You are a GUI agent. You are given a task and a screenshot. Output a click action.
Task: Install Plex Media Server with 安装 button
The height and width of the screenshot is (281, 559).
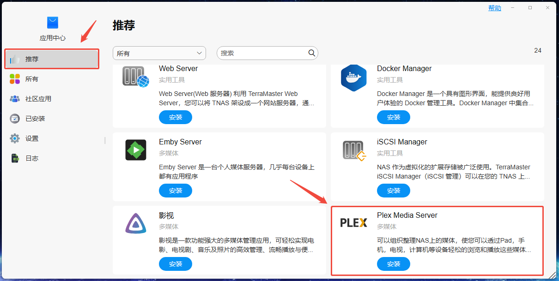394,264
